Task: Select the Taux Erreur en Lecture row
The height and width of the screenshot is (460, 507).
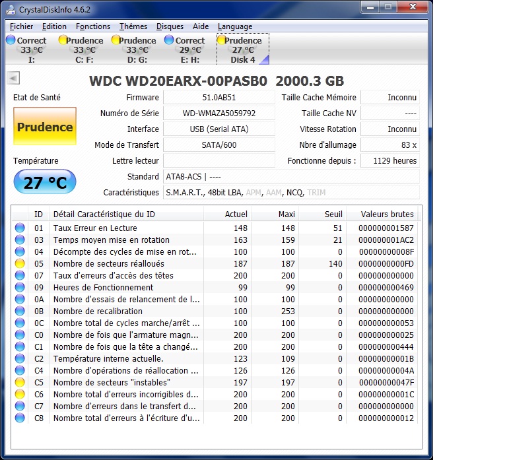Action: pyautogui.click(x=215, y=228)
